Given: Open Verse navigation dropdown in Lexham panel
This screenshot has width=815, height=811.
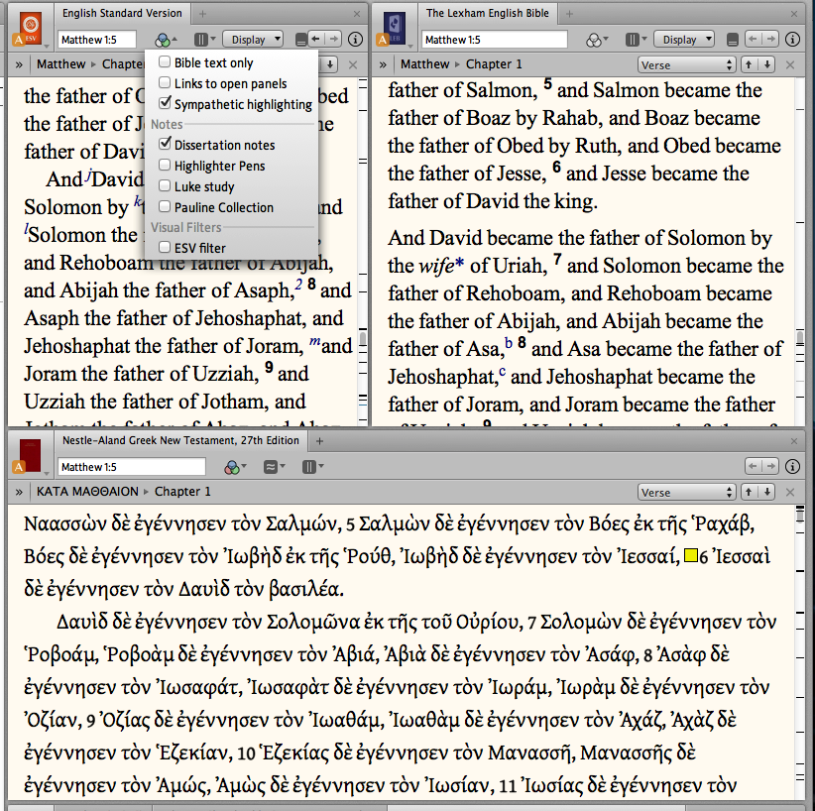Looking at the screenshot, I should click(x=686, y=65).
